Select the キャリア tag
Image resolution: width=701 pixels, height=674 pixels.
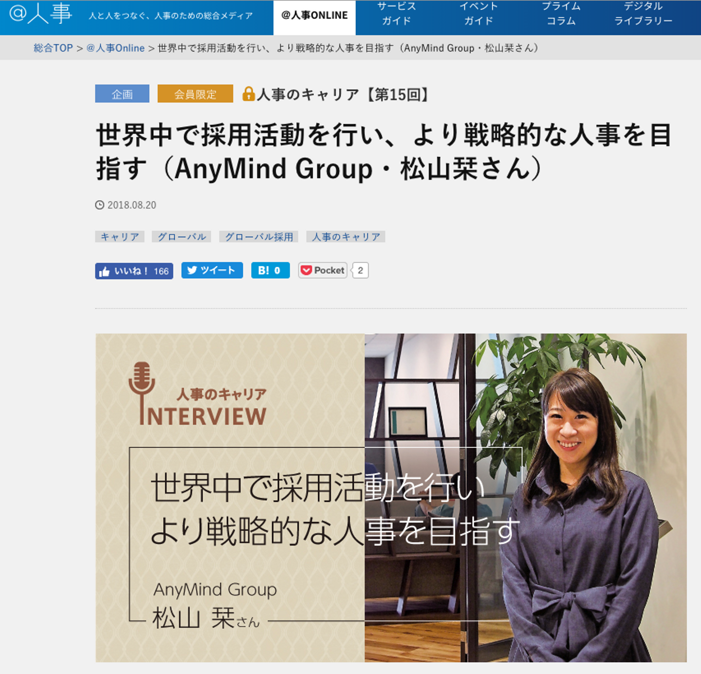[x=120, y=237]
